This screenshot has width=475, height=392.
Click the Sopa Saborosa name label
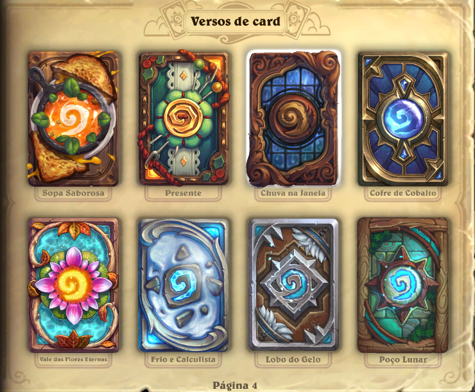(73, 193)
